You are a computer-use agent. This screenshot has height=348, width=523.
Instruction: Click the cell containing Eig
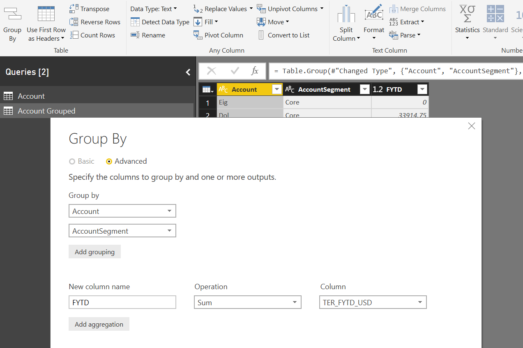click(x=250, y=102)
